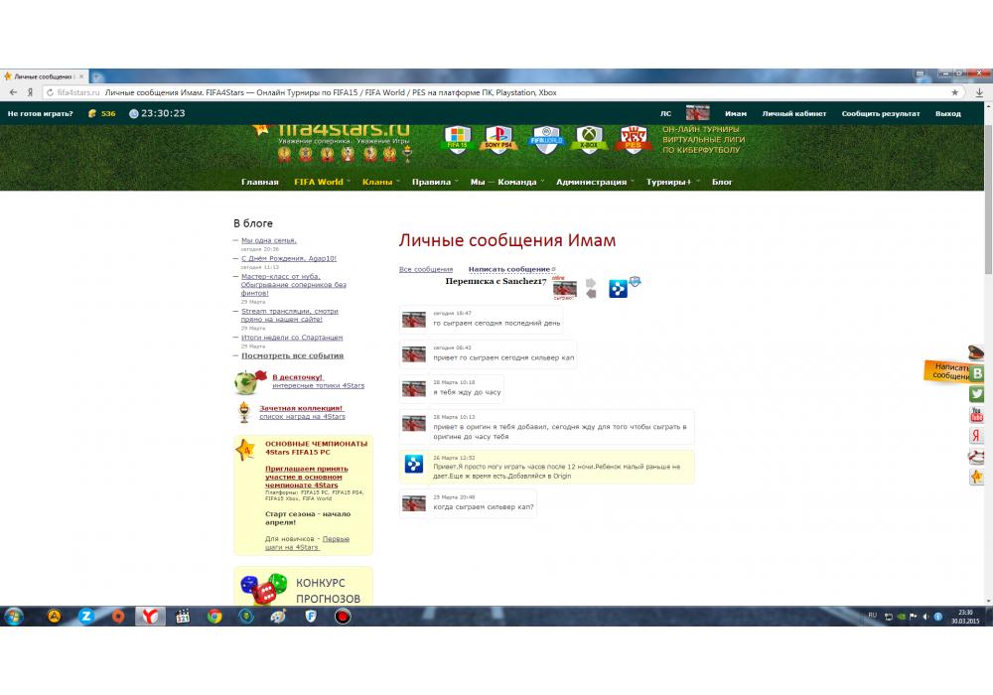Screen dimensions: 993x695
Task: Click the red apple icon beside В десяточку
Action: click(x=249, y=381)
